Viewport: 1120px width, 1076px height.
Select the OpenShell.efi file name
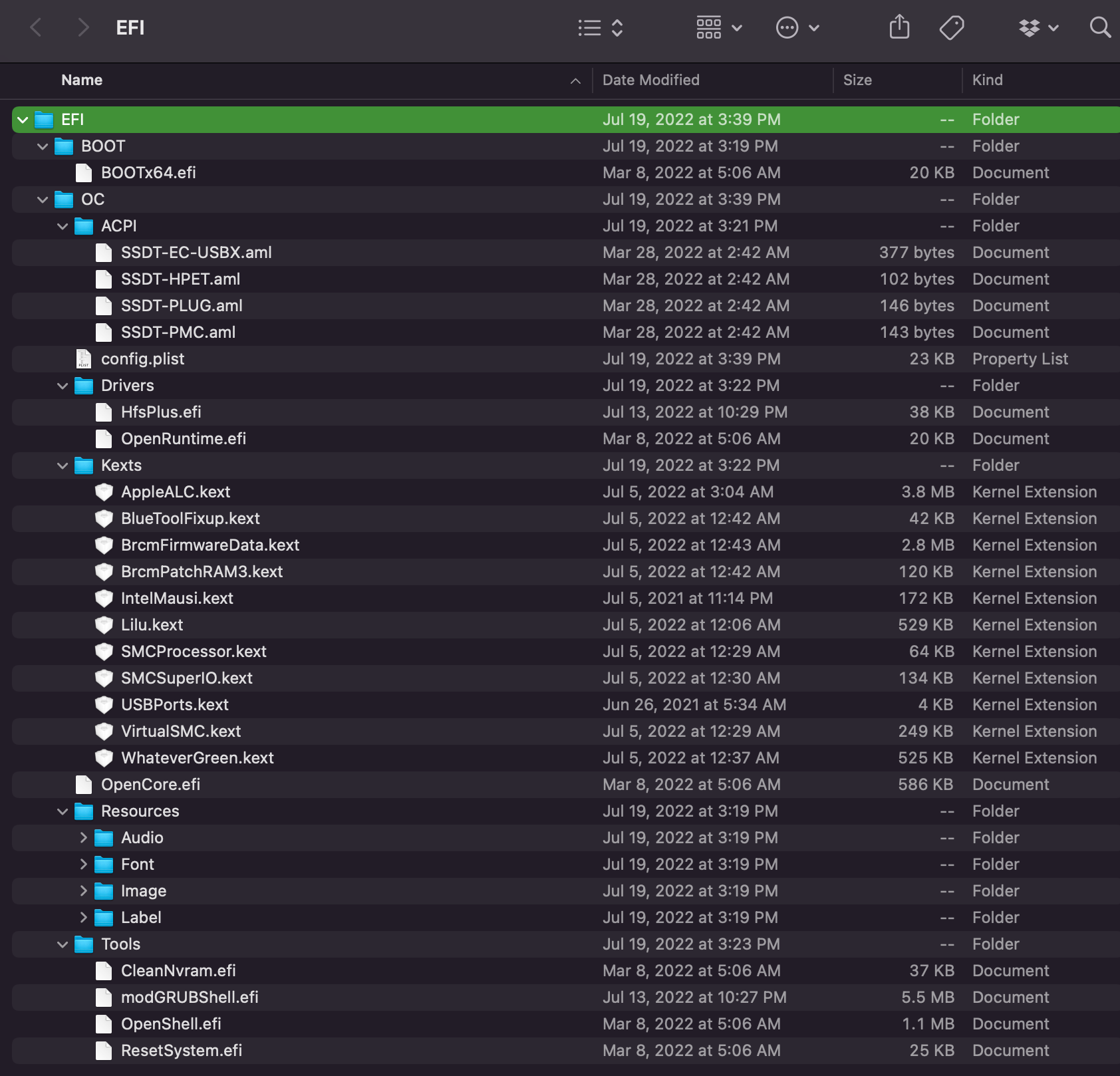coord(171,1024)
